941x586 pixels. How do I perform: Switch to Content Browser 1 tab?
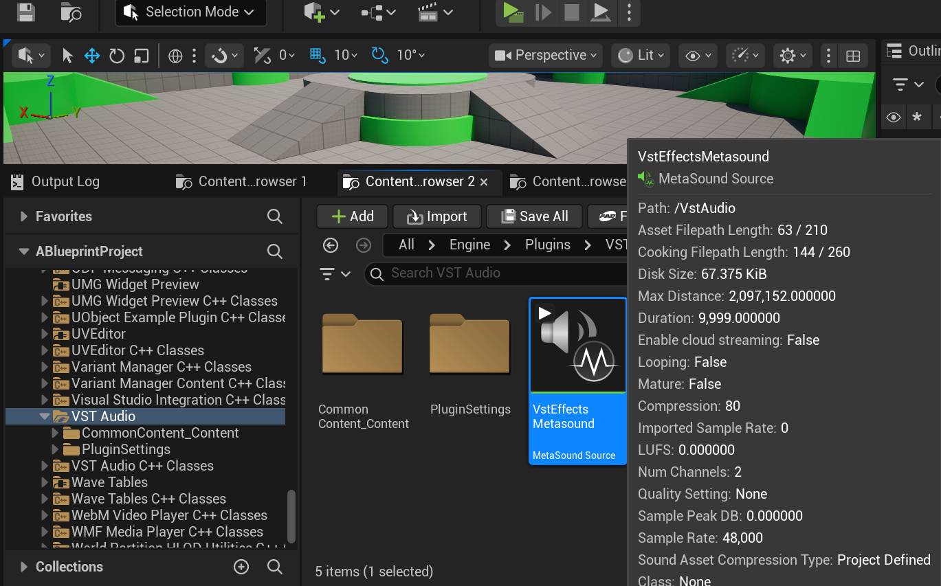coord(243,181)
